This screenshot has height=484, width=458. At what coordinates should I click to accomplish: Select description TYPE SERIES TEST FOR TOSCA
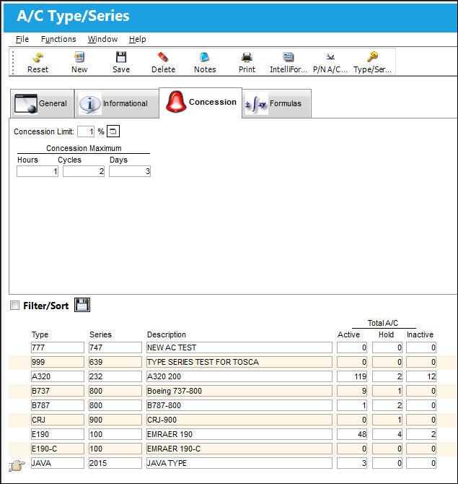pos(239,362)
